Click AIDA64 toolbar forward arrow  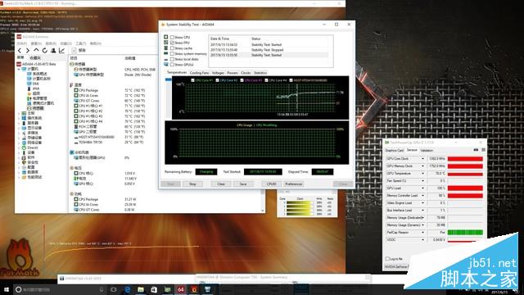pyautogui.click(x=28, y=51)
